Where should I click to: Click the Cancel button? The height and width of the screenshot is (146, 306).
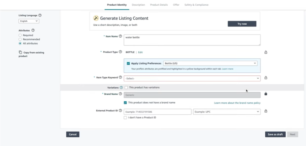[x=73, y=134]
